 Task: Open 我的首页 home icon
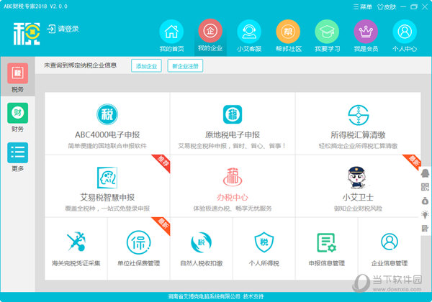click(171, 32)
